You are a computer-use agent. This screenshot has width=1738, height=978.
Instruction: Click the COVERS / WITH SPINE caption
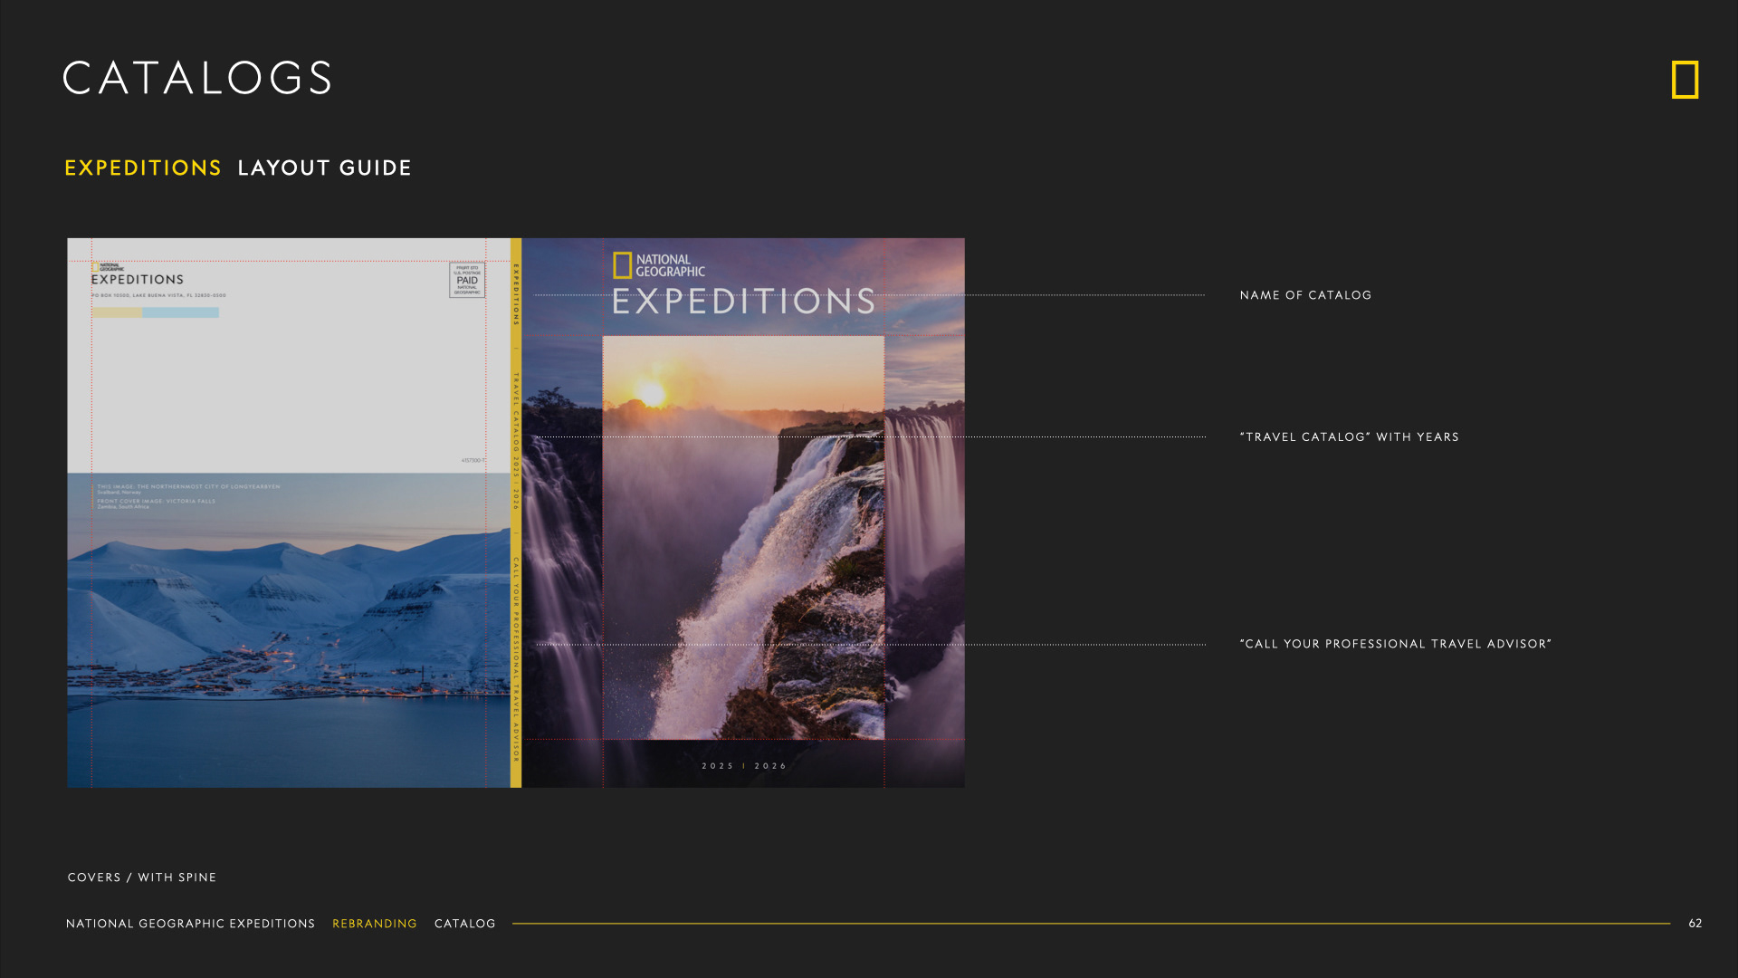(x=142, y=877)
